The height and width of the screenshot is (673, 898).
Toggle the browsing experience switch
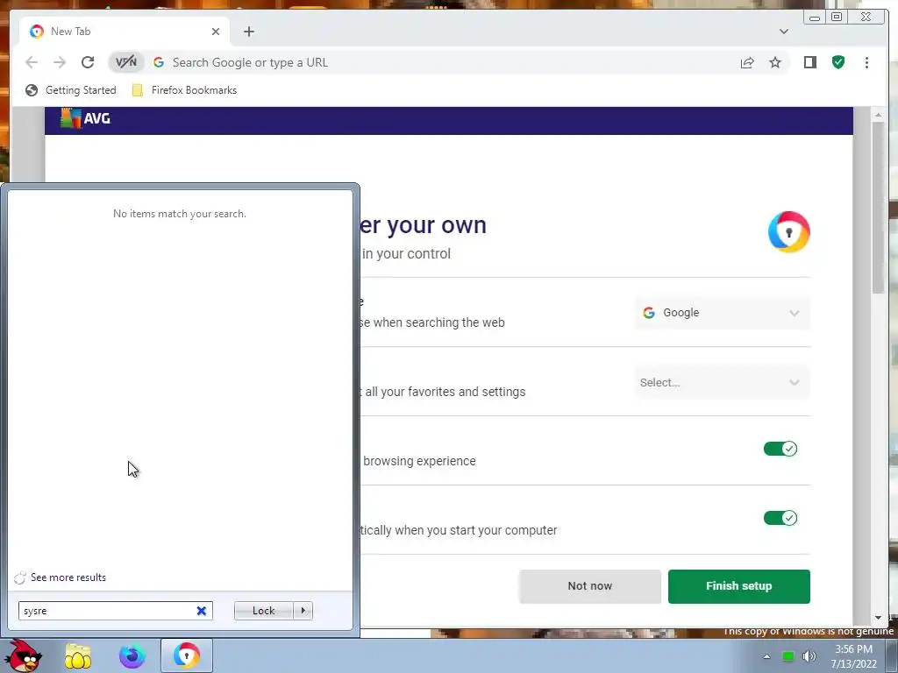780,449
